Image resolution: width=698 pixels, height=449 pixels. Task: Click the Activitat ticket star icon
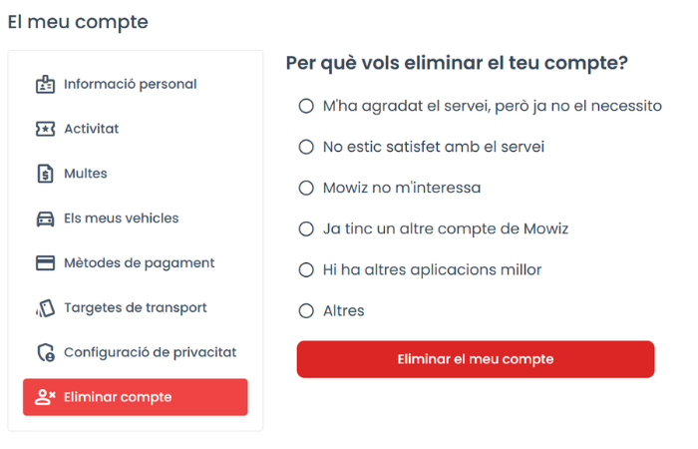[x=45, y=129]
